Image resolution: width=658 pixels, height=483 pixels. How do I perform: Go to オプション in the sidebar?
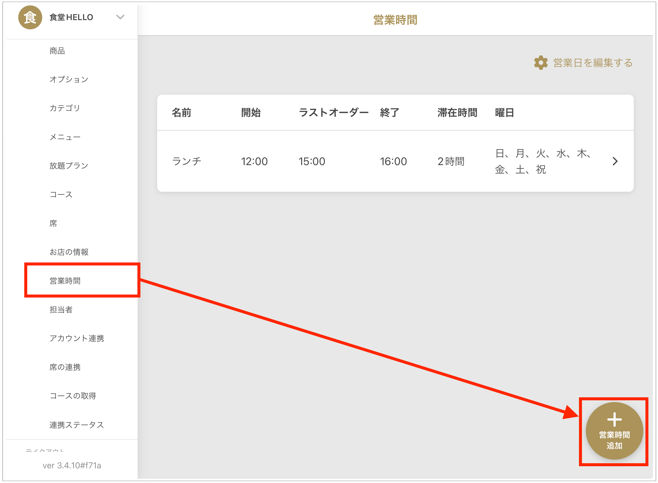click(x=69, y=79)
